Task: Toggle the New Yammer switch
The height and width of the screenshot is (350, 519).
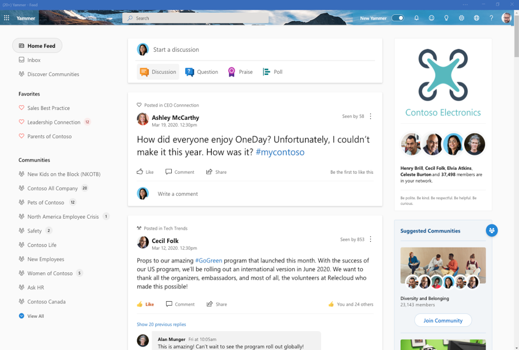Action: 398,18
